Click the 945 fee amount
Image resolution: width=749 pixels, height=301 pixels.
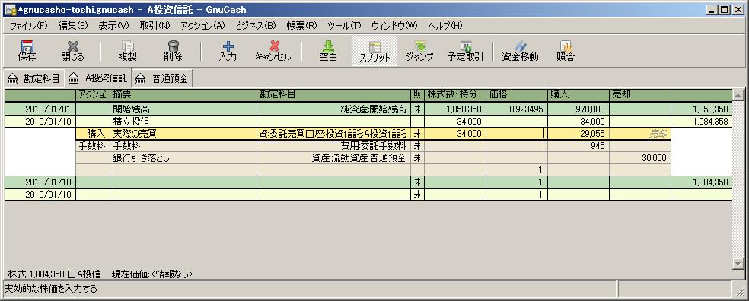578,146
